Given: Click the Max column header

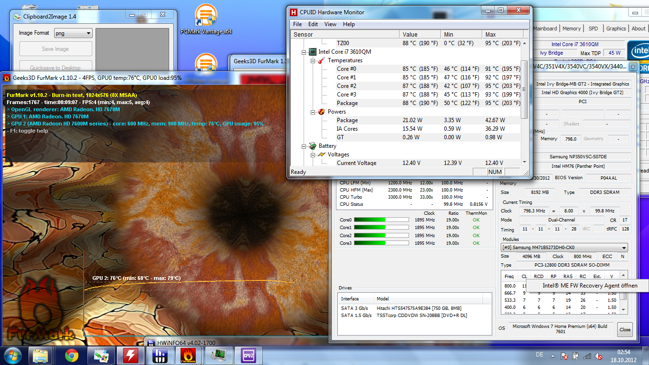Looking at the screenshot, I should pyautogui.click(x=502, y=34).
